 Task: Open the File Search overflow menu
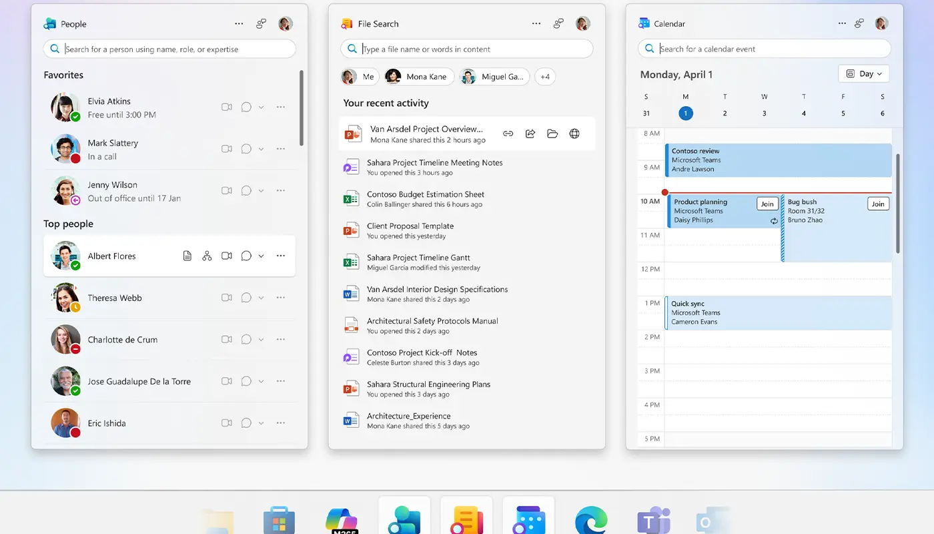536,23
